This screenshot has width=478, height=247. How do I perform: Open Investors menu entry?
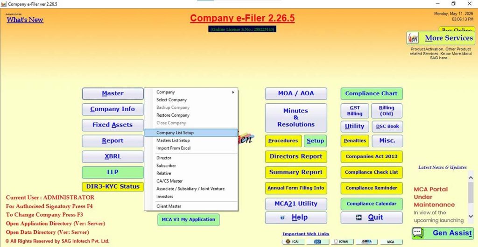[x=191, y=197]
